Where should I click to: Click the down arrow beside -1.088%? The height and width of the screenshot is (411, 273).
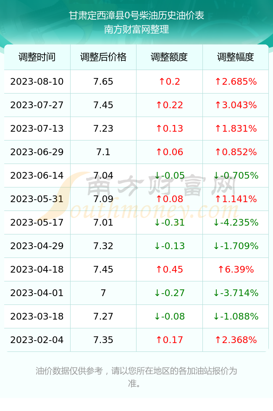click(x=216, y=316)
